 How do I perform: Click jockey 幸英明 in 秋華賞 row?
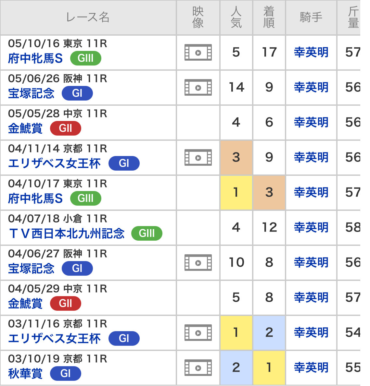(x=311, y=368)
